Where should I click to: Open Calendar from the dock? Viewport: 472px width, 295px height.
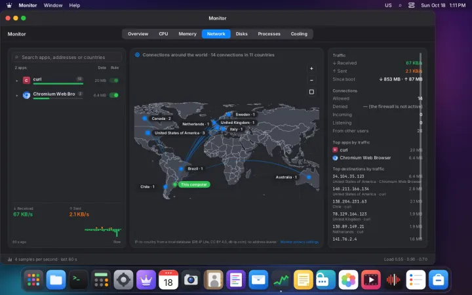point(168,280)
